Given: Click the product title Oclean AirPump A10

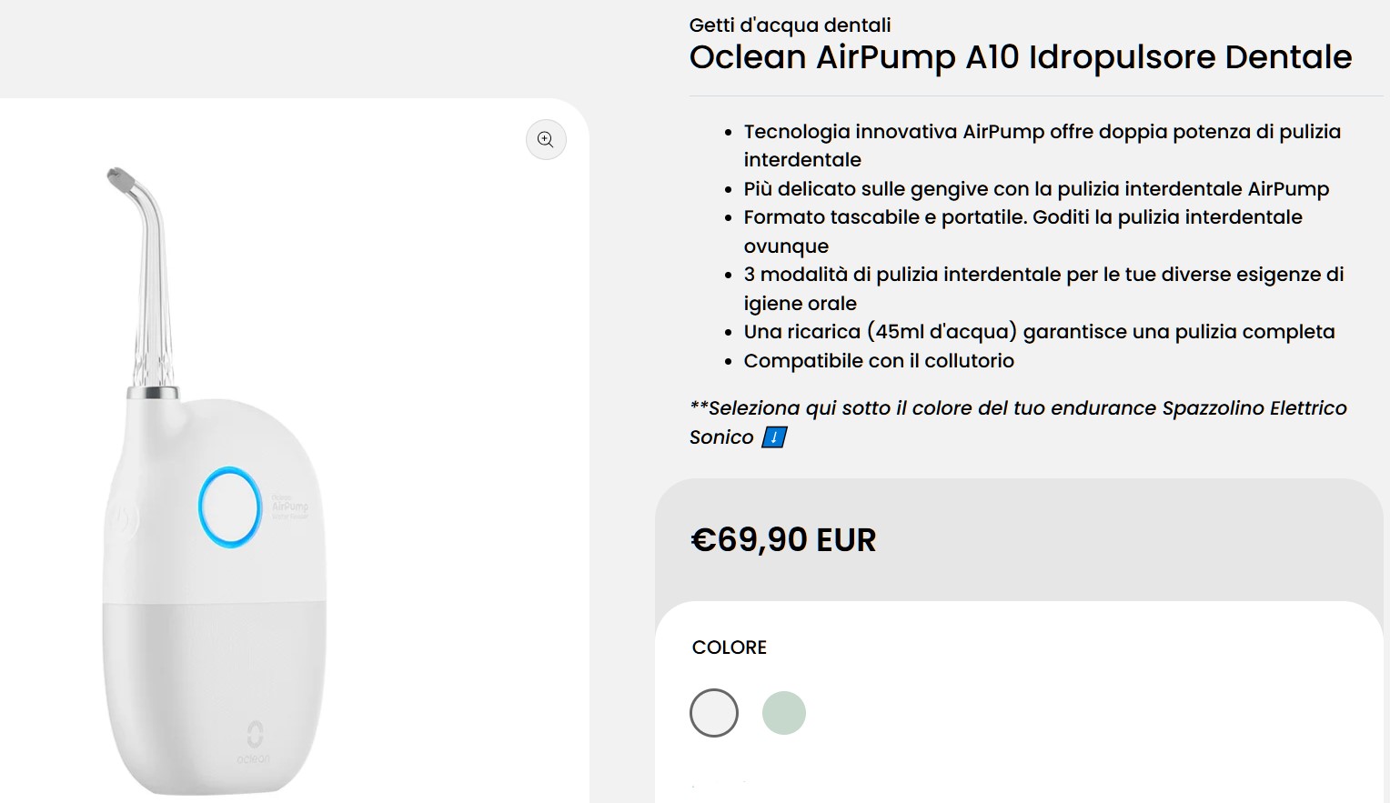Looking at the screenshot, I should click(1021, 56).
